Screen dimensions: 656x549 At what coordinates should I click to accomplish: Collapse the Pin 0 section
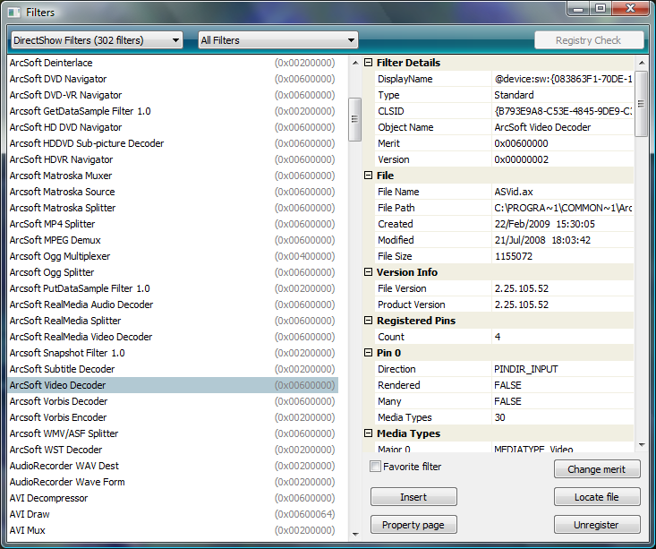pyautogui.click(x=368, y=353)
